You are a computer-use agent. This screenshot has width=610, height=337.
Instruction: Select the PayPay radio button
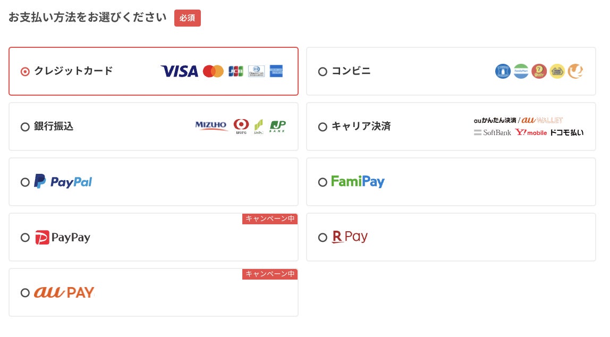pyautogui.click(x=25, y=237)
